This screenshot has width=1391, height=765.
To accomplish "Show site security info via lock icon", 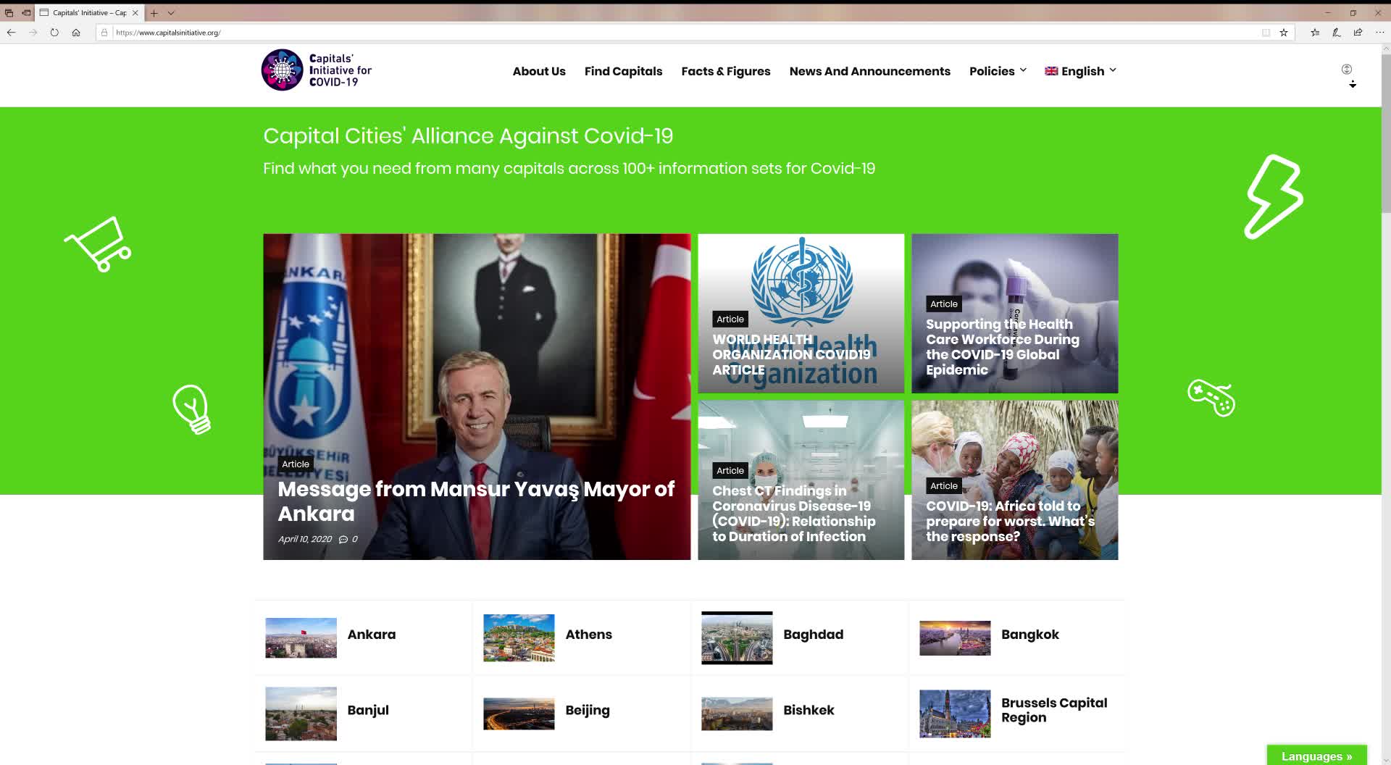I will 104,33.
